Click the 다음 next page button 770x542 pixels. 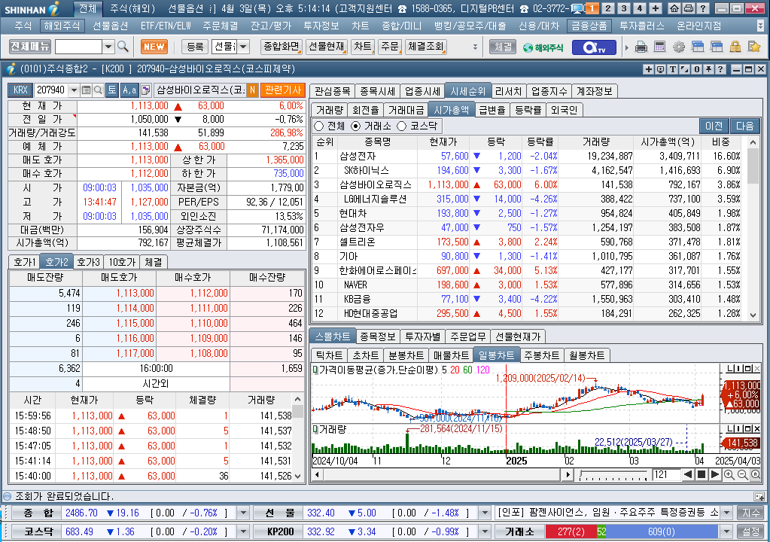(744, 126)
